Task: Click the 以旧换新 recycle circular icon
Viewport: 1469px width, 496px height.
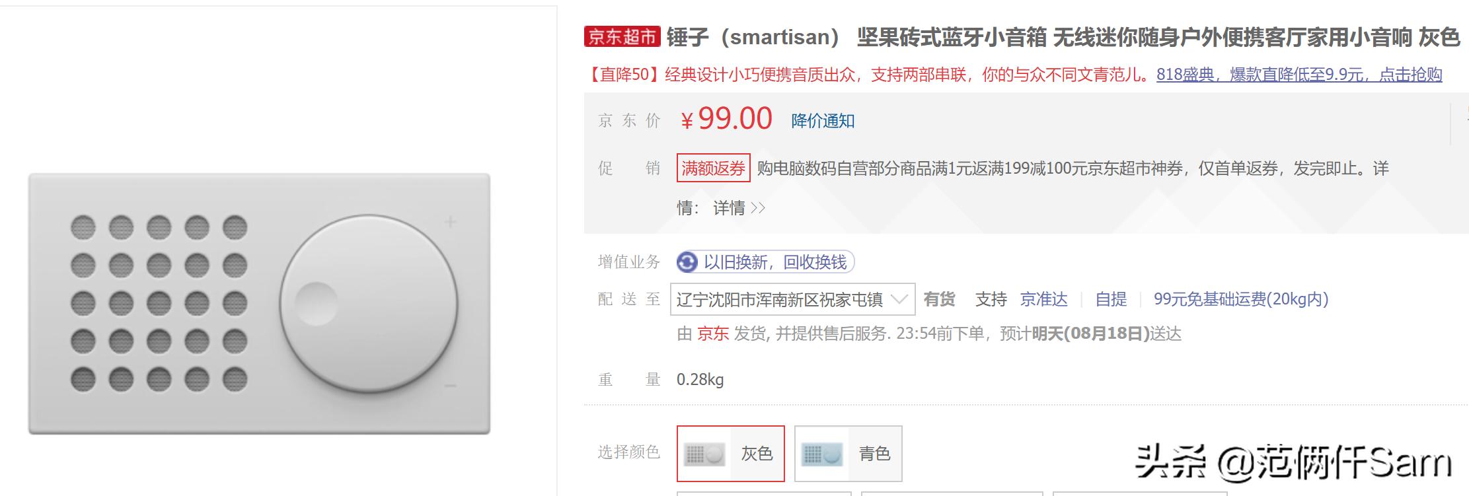Action: [687, 262]
